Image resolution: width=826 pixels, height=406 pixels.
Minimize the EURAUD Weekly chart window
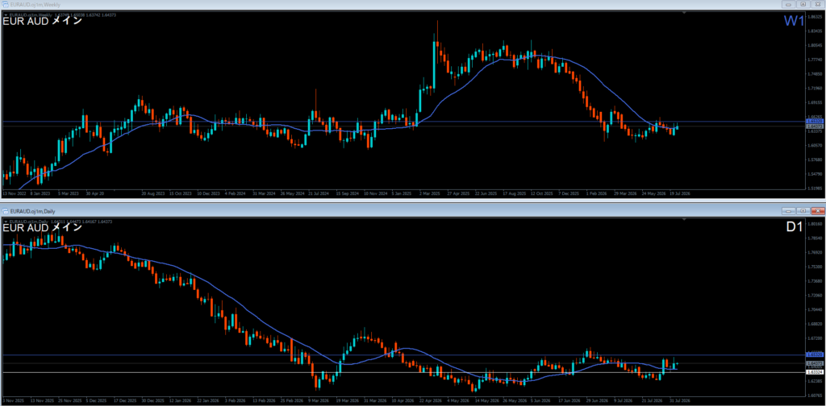789,4
